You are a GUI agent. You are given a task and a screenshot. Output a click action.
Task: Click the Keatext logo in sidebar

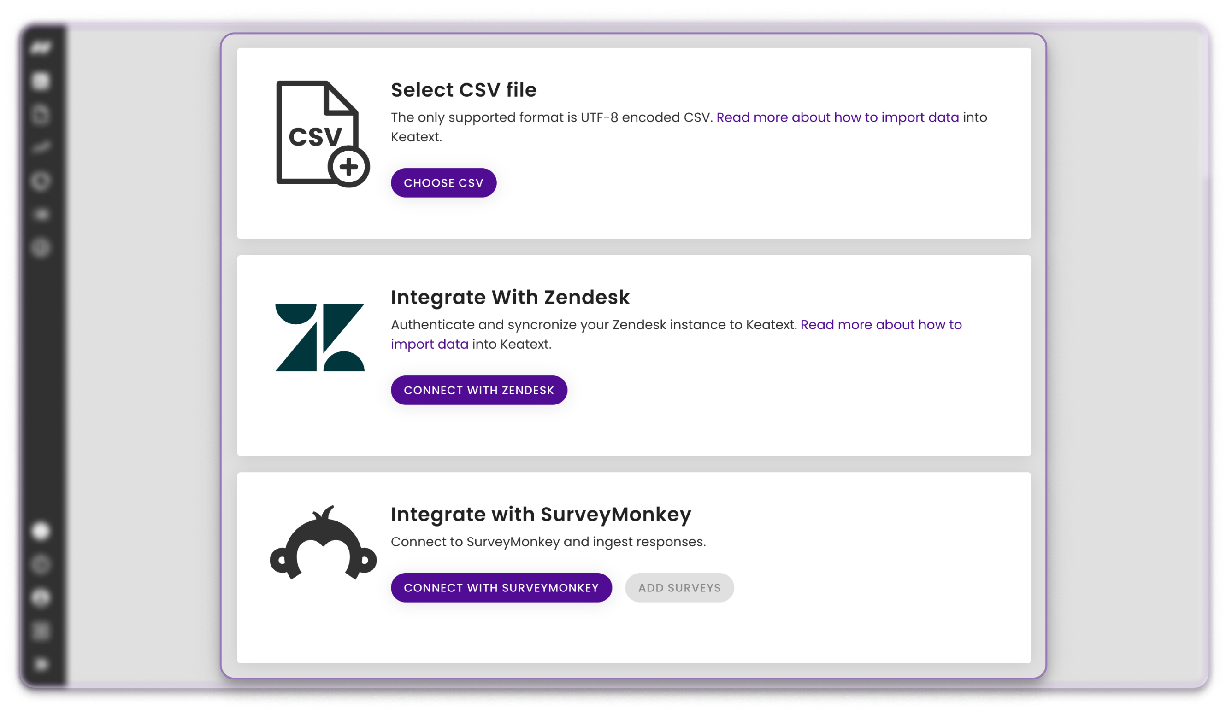pos(41,47)
